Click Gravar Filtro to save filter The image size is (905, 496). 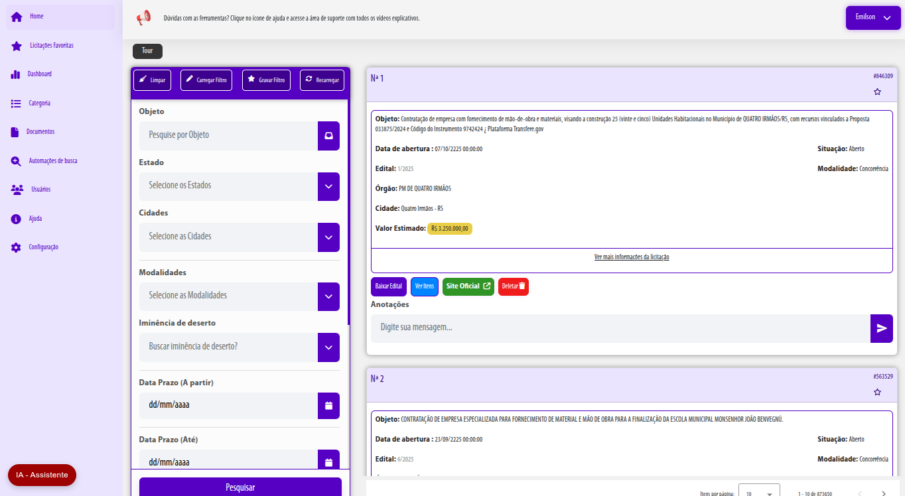266,80
